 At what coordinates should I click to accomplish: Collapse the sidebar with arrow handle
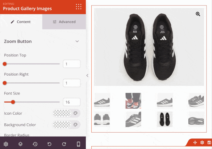click(87, 75)
